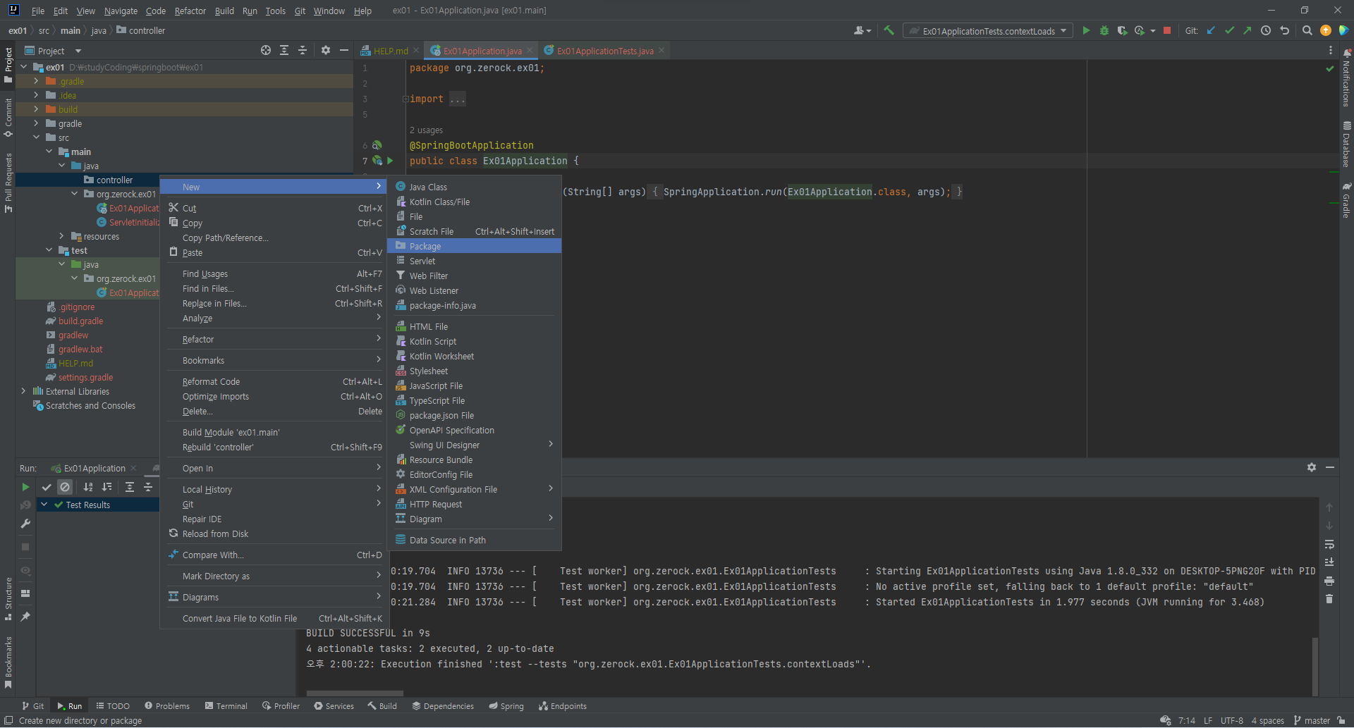Toggle show ignored tests button
Screen dimensions: 1354x728
point(65,487)
